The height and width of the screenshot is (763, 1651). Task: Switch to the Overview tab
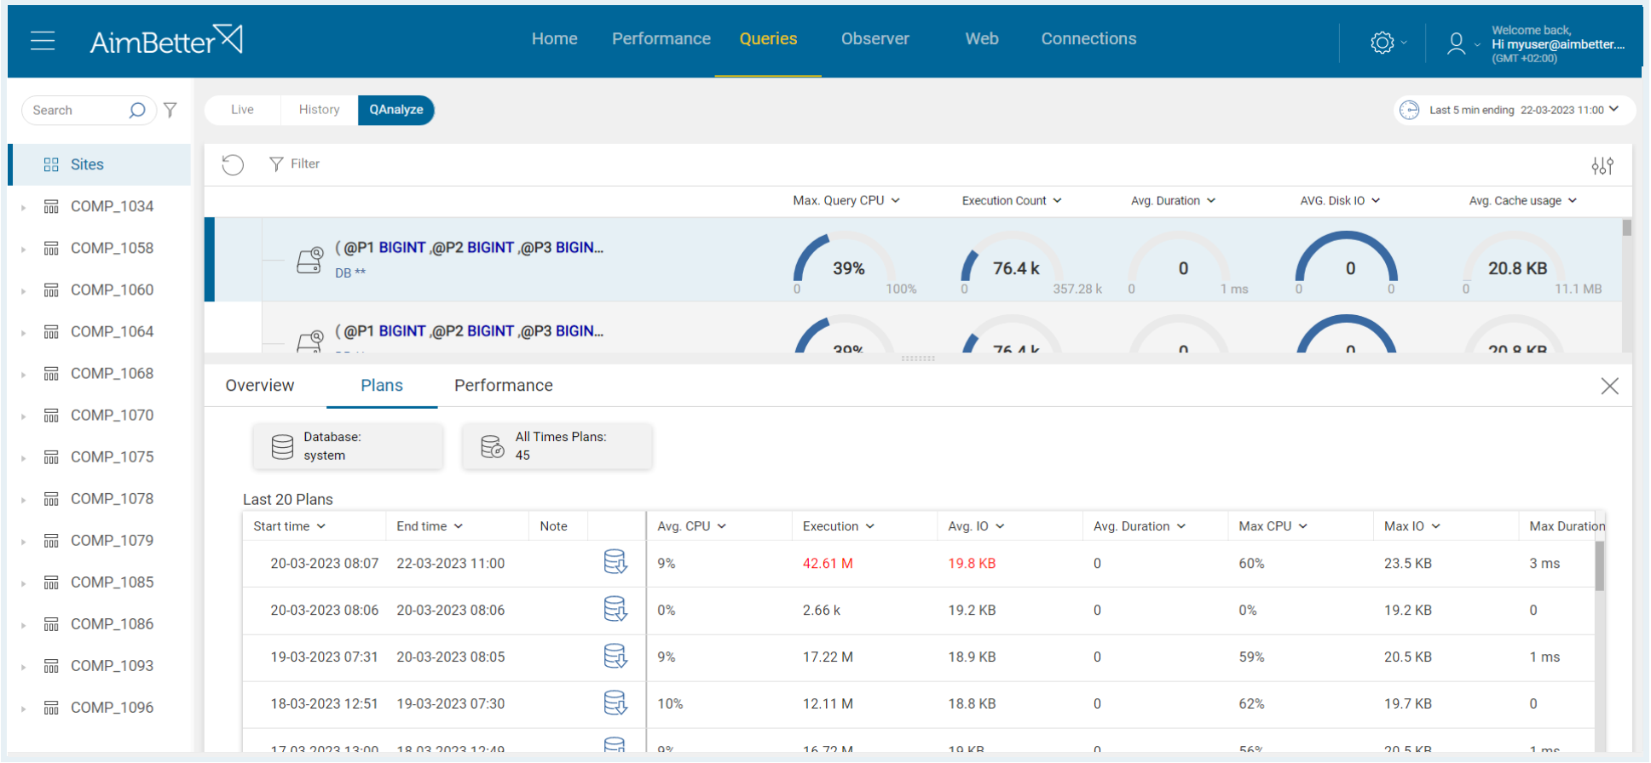[x=259, y=386]
